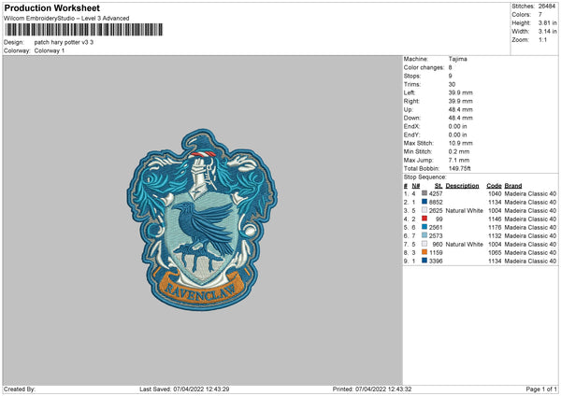This screenshot has height=396, width=561.
Task: Click the 'Description' column header
Action: [462, 186]
